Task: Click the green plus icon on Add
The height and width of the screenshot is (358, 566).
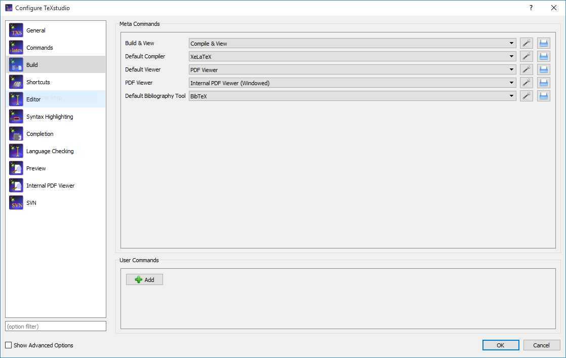Action: [139, 279]
